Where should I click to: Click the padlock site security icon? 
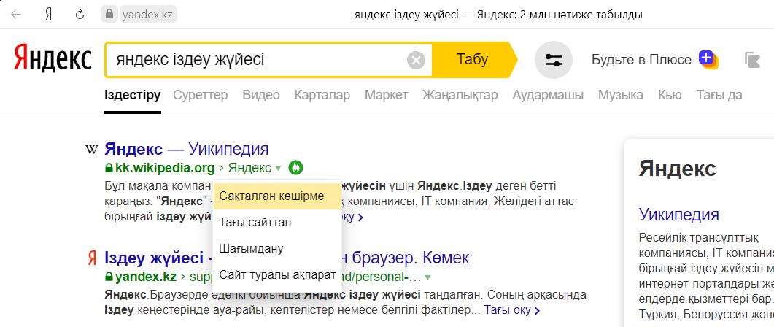click(109, 15)
